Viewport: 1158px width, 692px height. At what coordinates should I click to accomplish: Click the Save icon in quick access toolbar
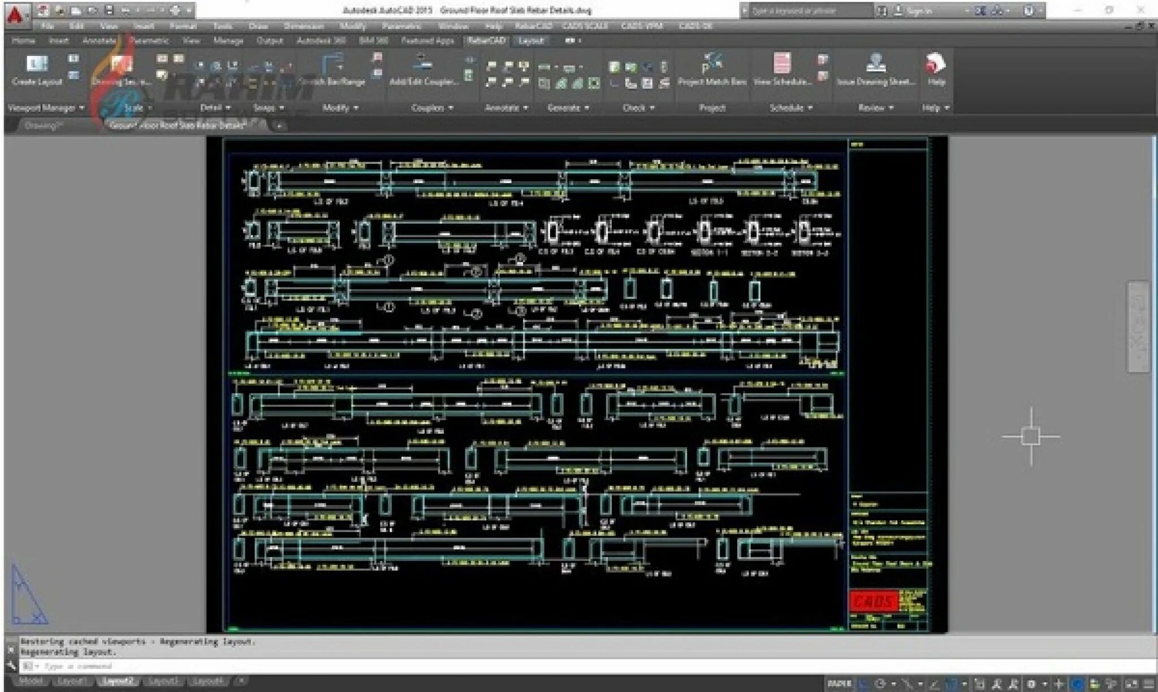pyautogui.click(x=109, y=10)
